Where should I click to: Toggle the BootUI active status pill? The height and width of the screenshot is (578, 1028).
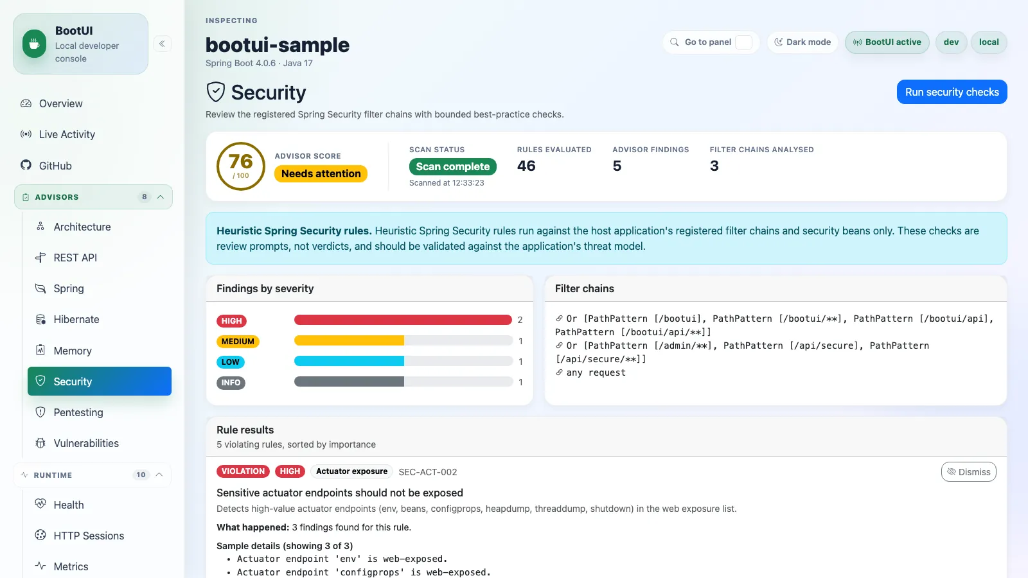pyautogui.click(x=887, y=42)
